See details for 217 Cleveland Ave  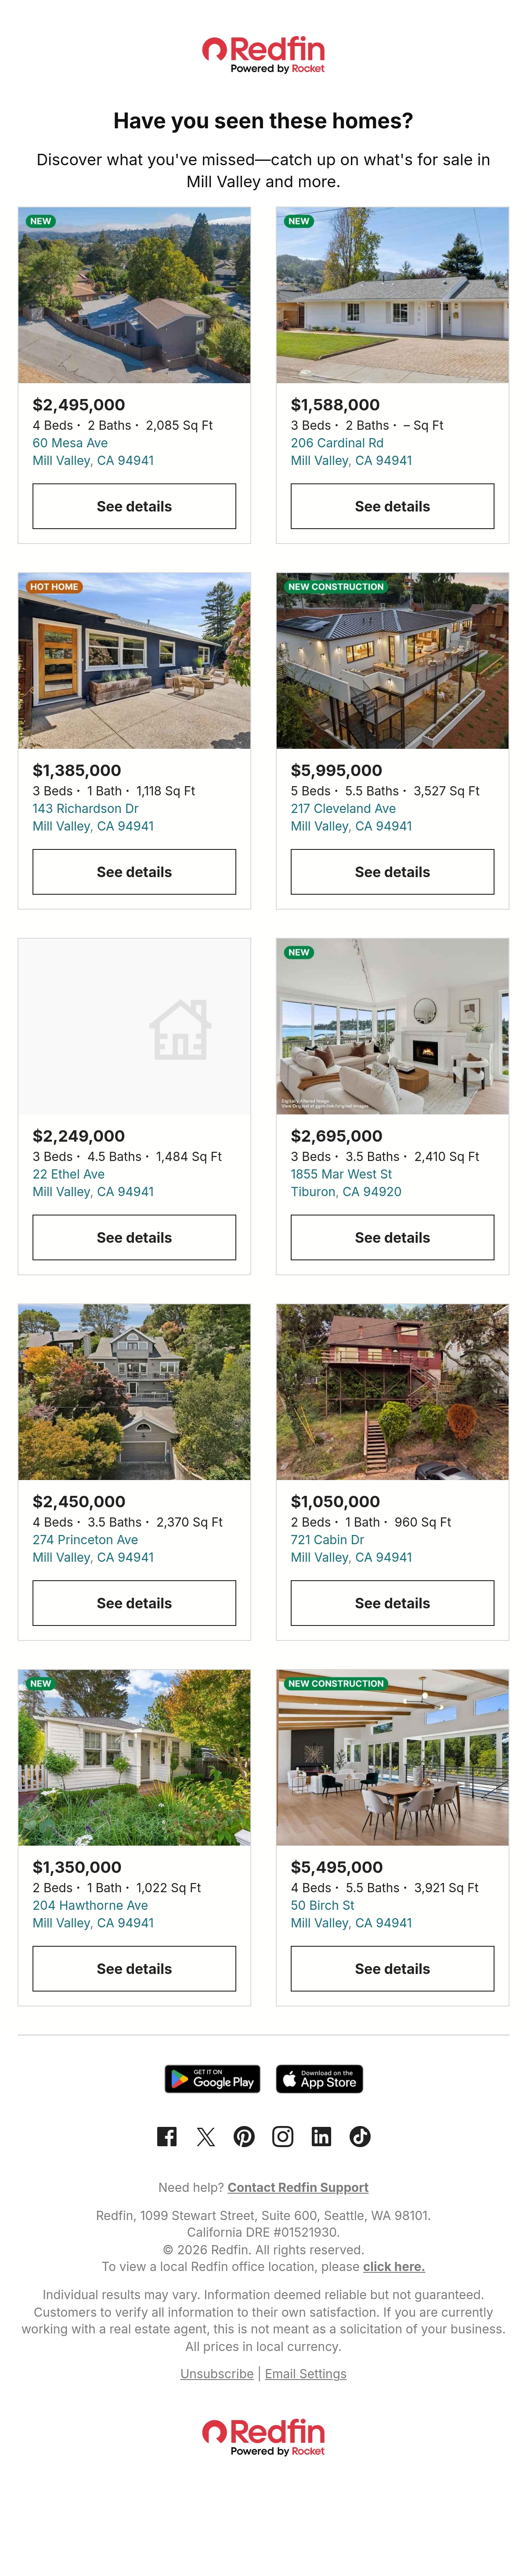(x=392, y=872)
